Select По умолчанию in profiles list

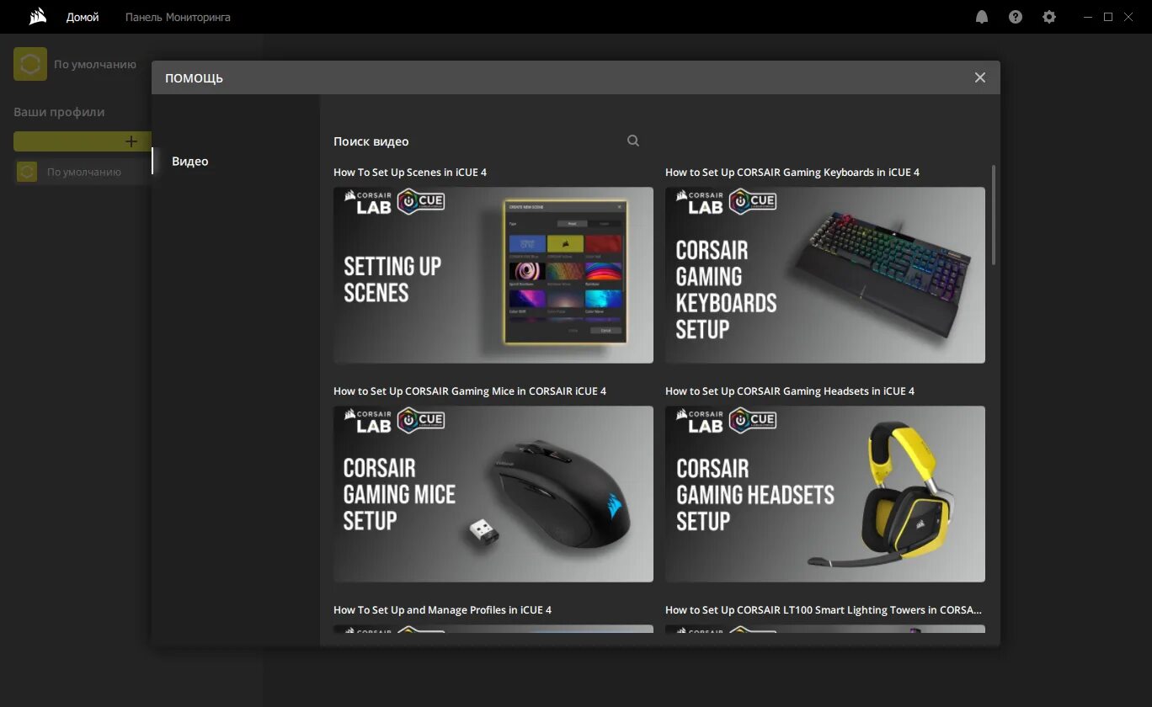point(83,172)
